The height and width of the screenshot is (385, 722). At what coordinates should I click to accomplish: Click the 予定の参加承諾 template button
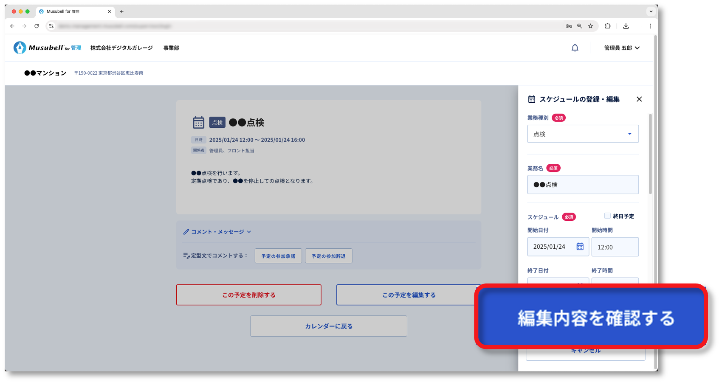[x=278, y=256]
